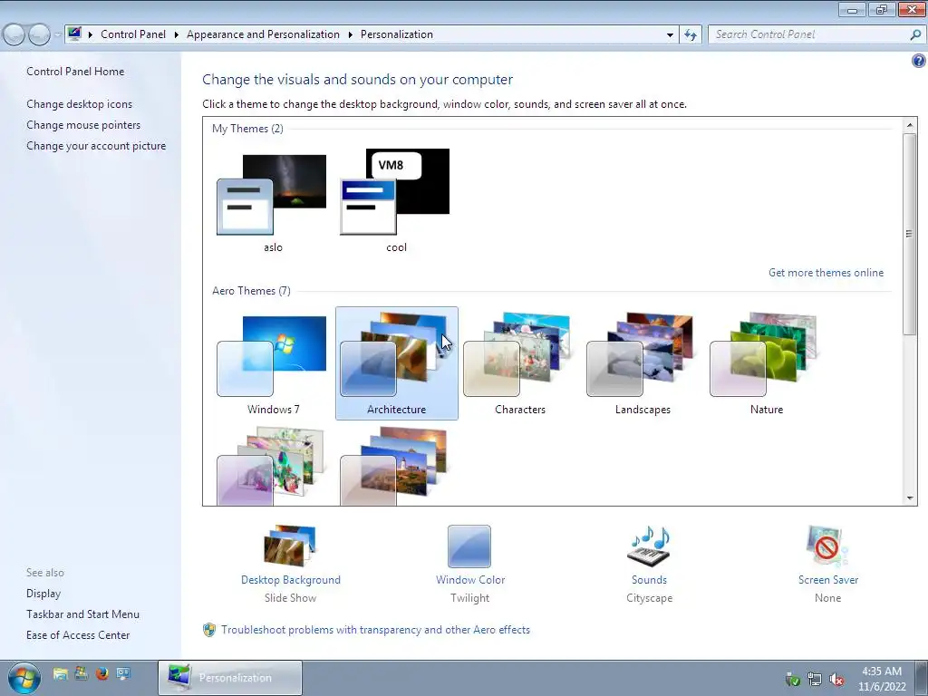Open Taskbar and Start Menu link
The height and width of the screenshot is (696, 928).
click(x=82, y=614)
